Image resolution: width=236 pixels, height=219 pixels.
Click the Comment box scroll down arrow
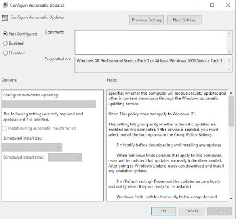[x=229, y=51]
